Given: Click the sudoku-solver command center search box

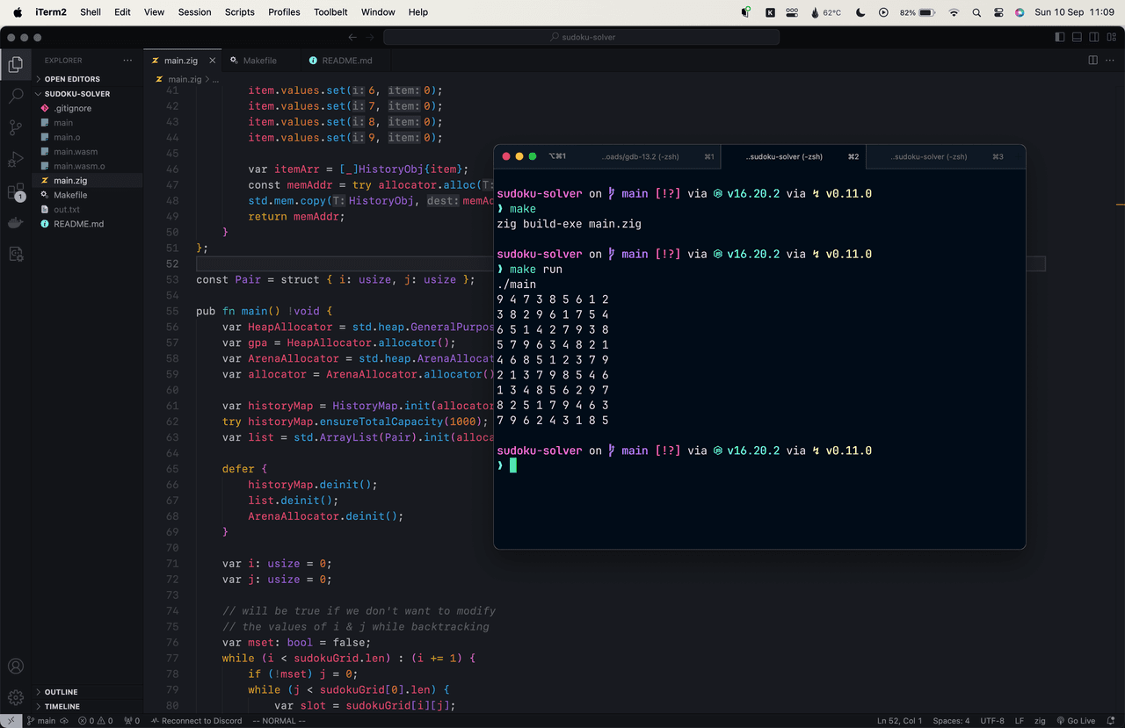Looking at the screenshot, I should (581, 37).
